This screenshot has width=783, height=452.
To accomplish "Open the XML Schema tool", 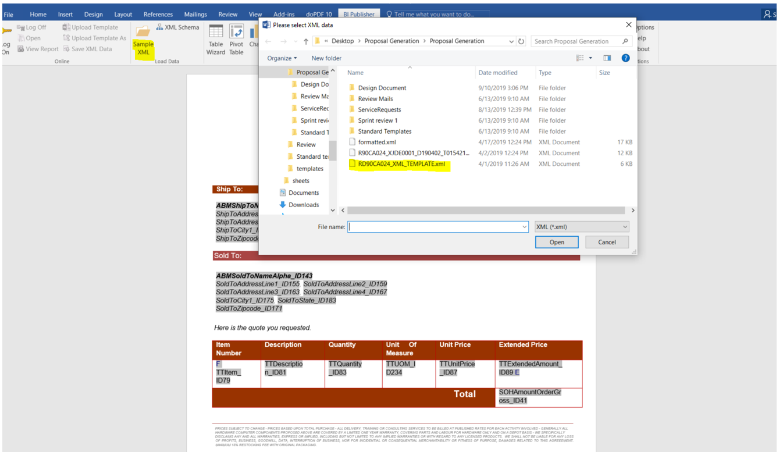I will coord(177,27).
